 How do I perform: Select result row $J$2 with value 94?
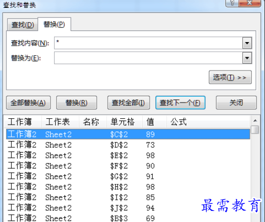tap(128, 208)
